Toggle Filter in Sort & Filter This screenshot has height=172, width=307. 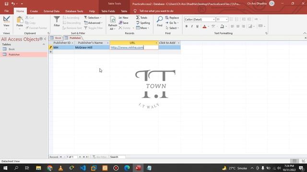pyautogui.click(x=93, y=28)
